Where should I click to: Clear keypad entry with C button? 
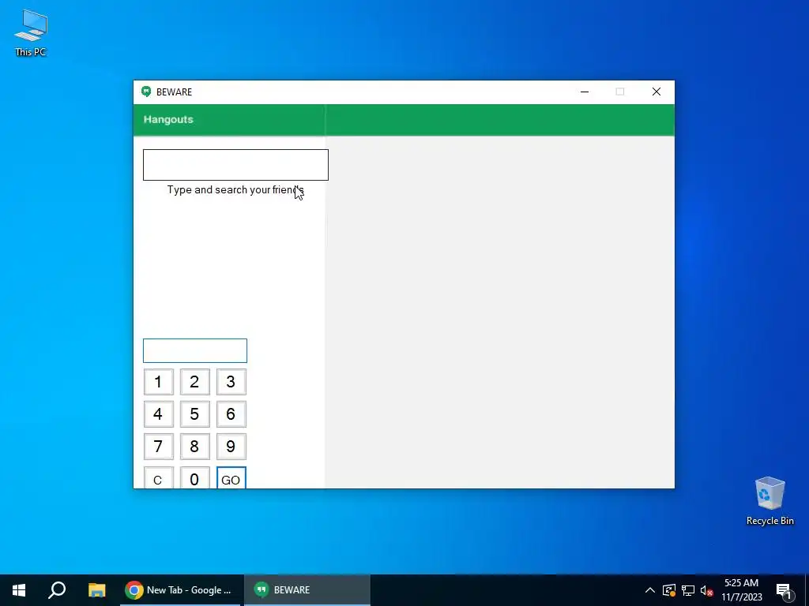point(158,477)
